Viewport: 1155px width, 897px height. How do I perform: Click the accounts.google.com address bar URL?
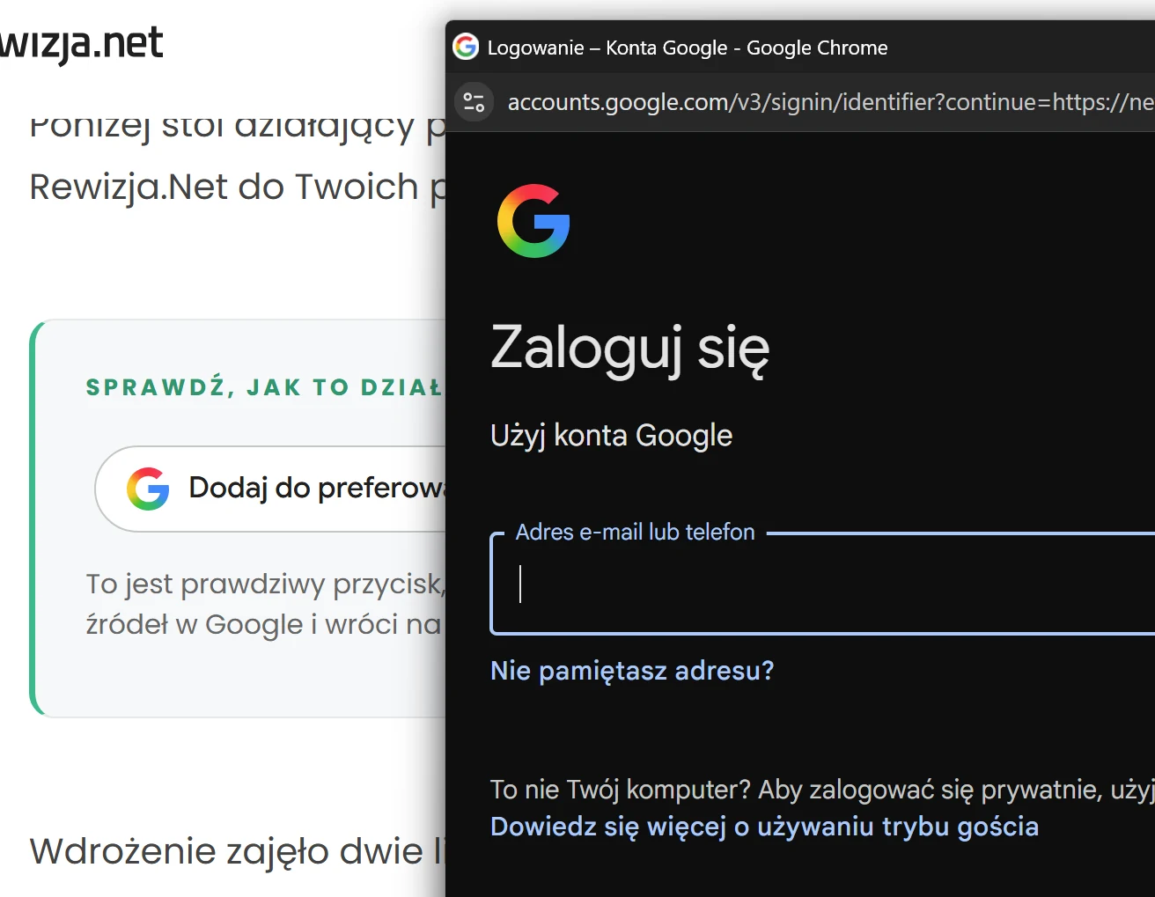(830, 102)
